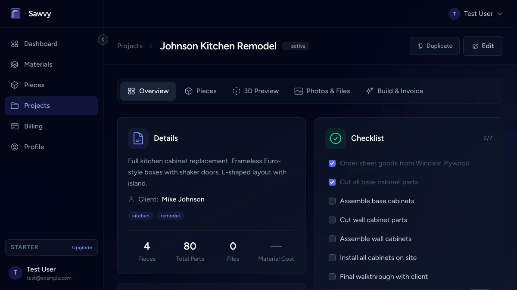Open Dashboard via its grid icon
This screenshot has width=517, height=290.
coord(15,44)
